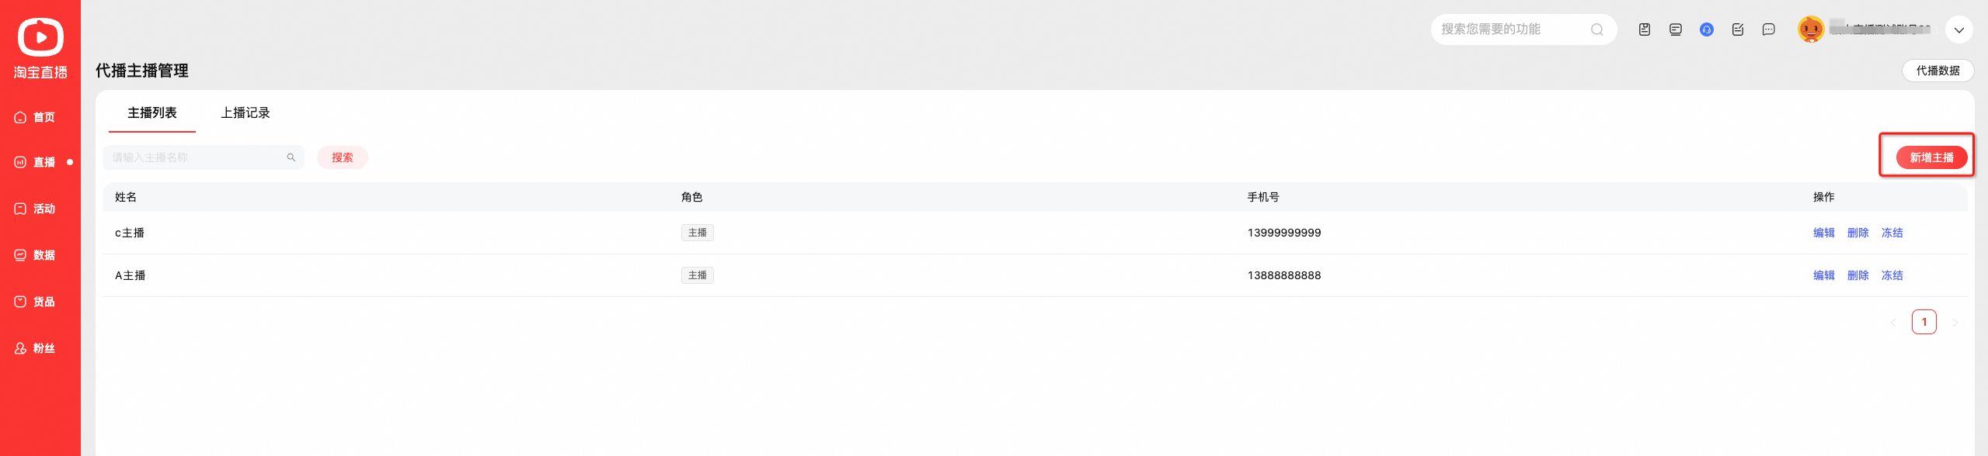The height and width of the screenshot is (456, 1988).
Task: Click the speech bubble messages icon
Action: pos(1768,29)
